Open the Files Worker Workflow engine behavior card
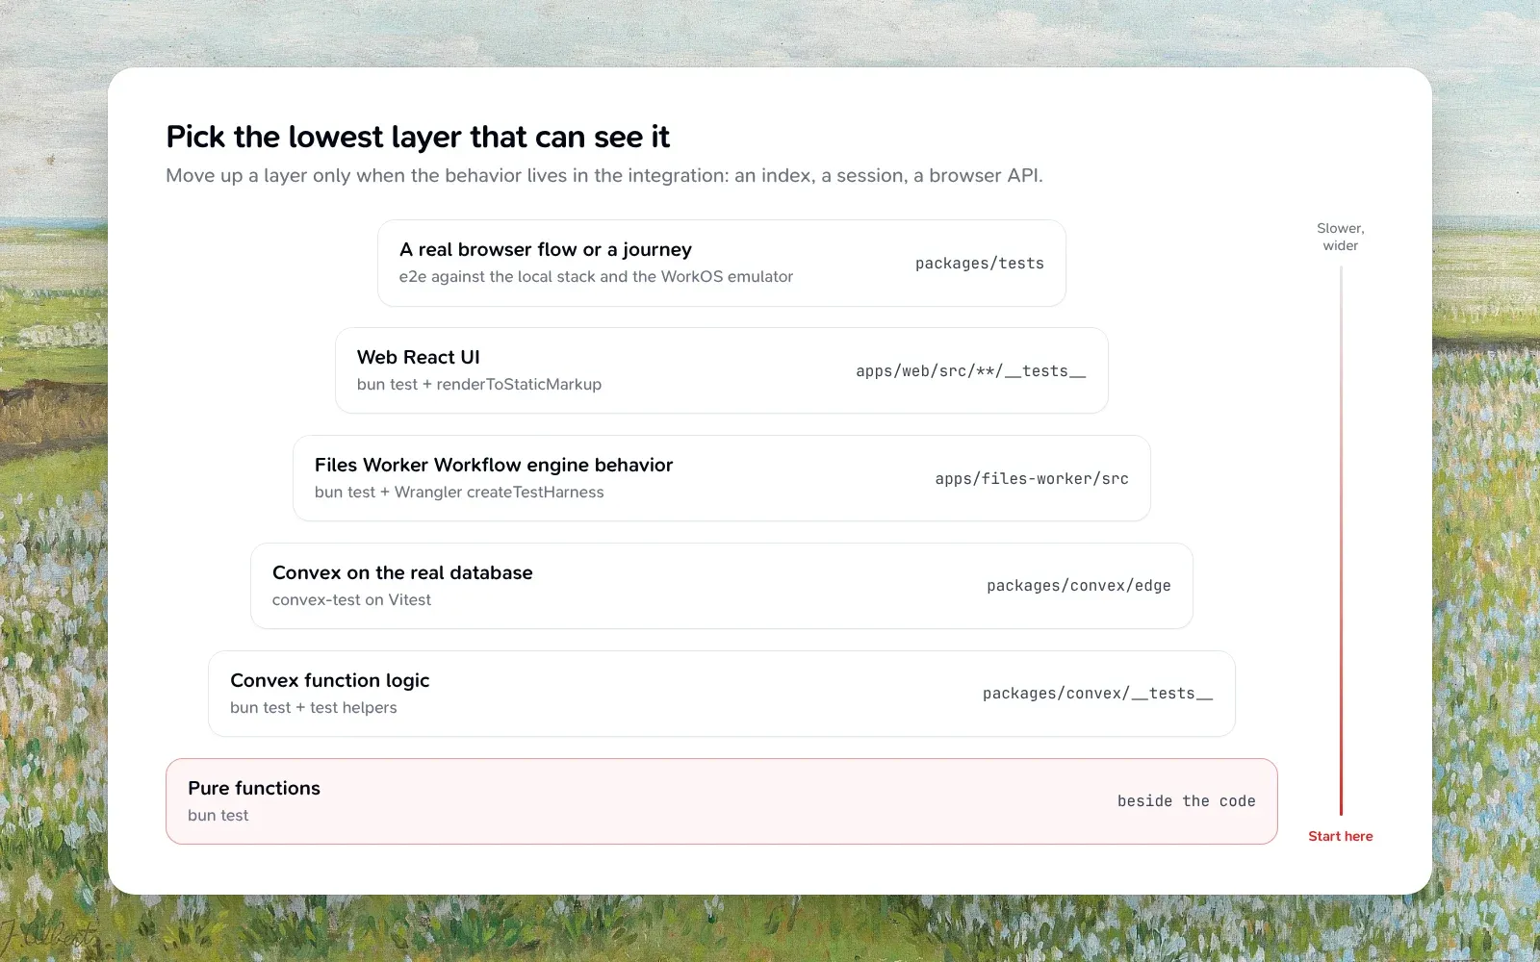This screenshot has height=962, width=1540. point(721,478)
